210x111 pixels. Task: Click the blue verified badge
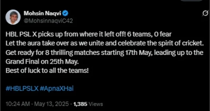[66, 13]
